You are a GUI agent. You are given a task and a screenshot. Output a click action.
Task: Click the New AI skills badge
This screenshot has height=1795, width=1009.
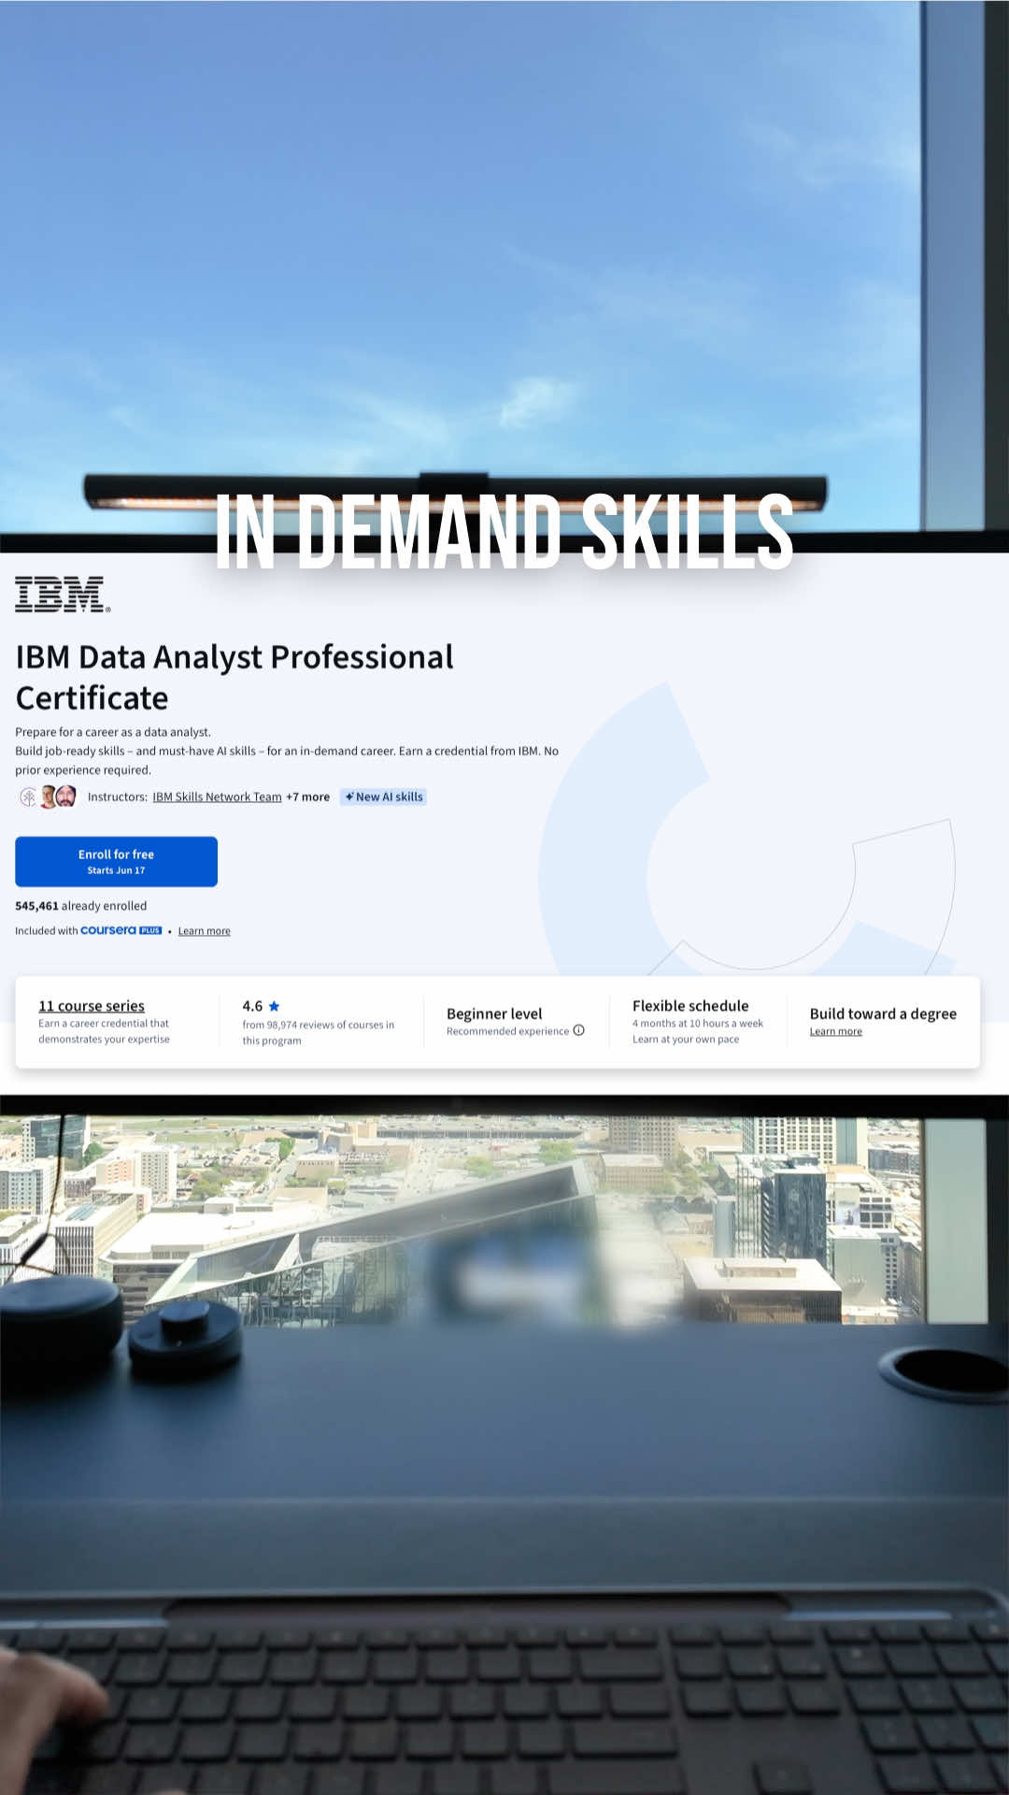point(383,797)
